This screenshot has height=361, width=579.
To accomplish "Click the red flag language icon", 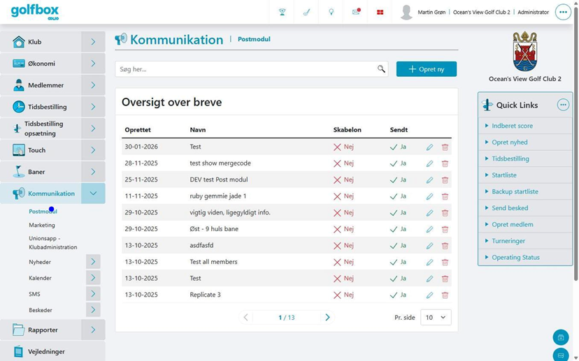I will (380, 12).
